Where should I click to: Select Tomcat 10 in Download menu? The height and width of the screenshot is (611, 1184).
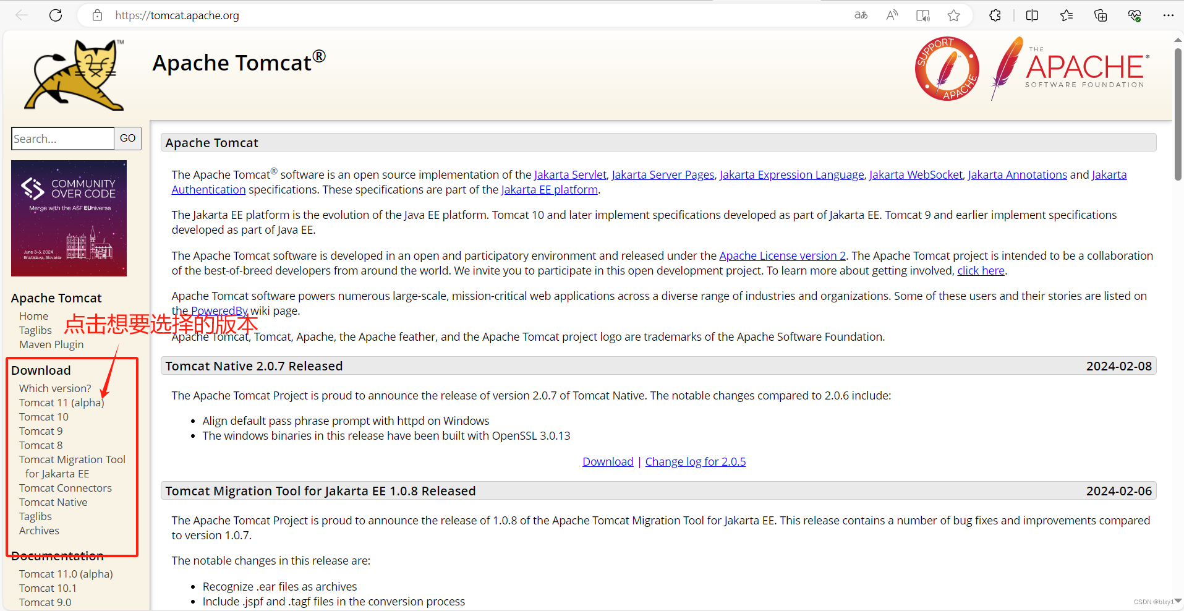point(43,416)
